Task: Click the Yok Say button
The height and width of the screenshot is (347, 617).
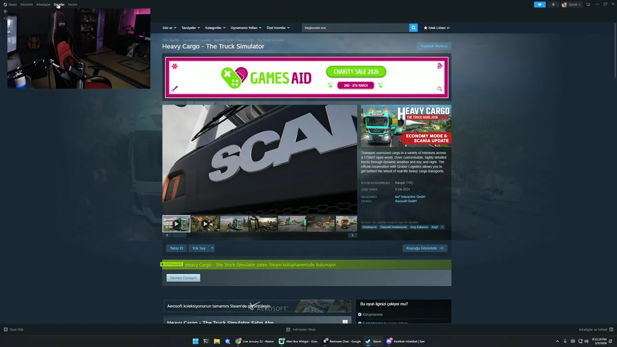Action: (199, 248)
